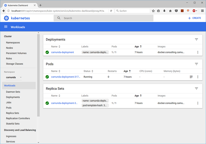
Task: View logs icon for the running pod
Action: (x=191, y=77)
